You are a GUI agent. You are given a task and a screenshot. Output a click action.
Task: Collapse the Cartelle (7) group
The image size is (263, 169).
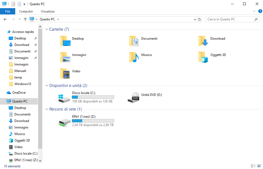(x=47, y=29)
